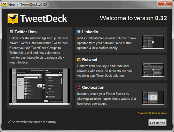Click the small play button on video bar
174x132 pixels.
10,104
